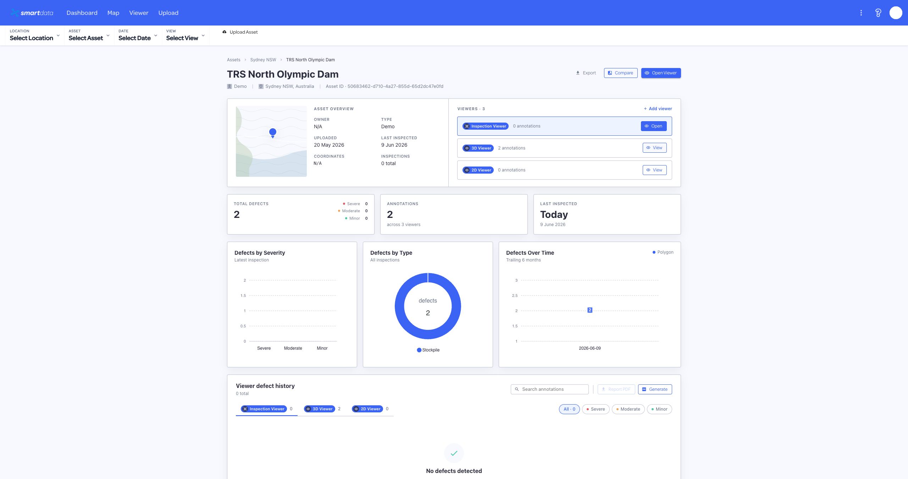
Task: Open the Inspection Viewer with Open button
Action: pyautogui.click(x=653, y=126)
